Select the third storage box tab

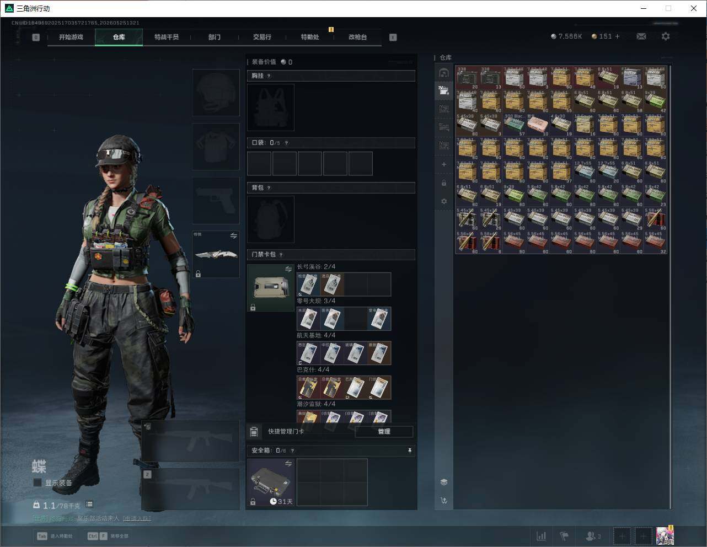tap(444, 109)
